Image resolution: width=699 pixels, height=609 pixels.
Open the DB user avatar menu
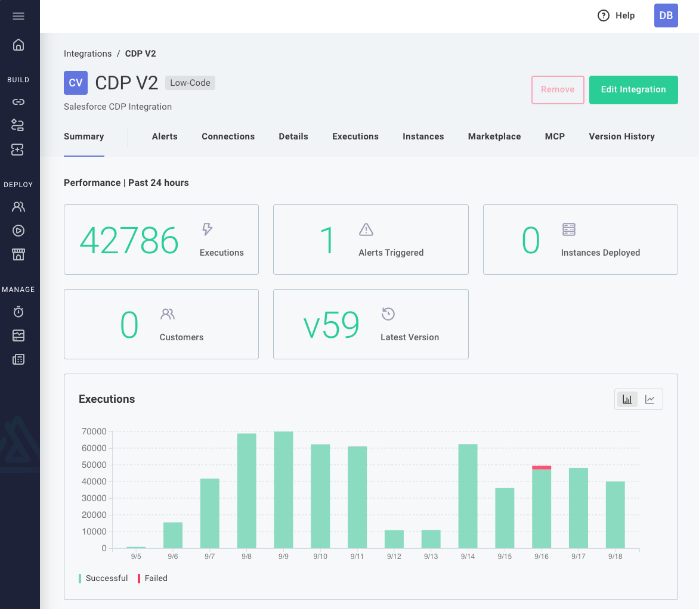tap(666, 15)
